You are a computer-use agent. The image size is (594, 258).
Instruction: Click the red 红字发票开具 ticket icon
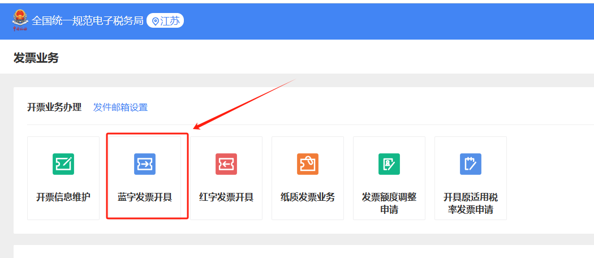point(226,164)
